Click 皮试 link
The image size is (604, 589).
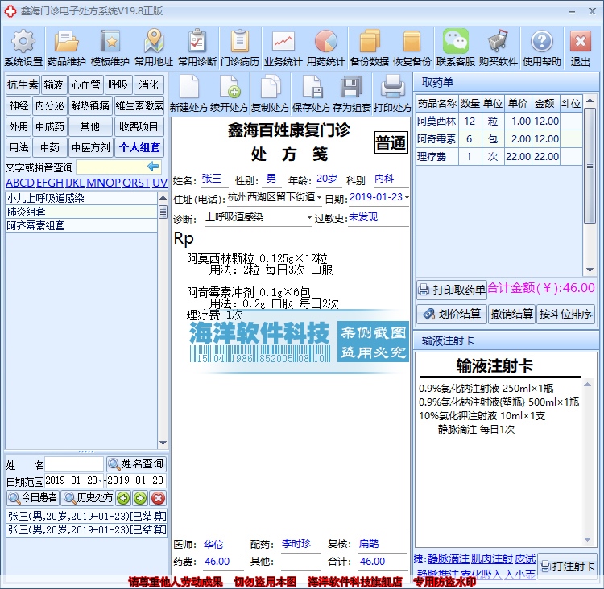click(x=525, y=558)
